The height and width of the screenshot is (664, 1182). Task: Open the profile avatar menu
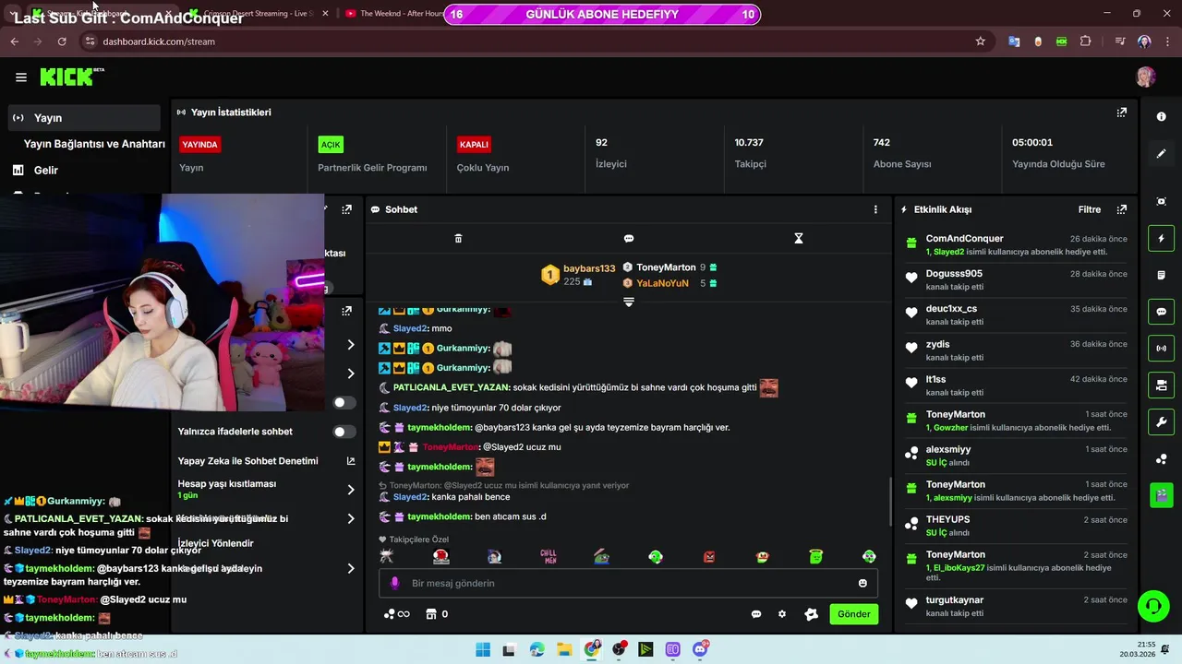coord(1145,77)
